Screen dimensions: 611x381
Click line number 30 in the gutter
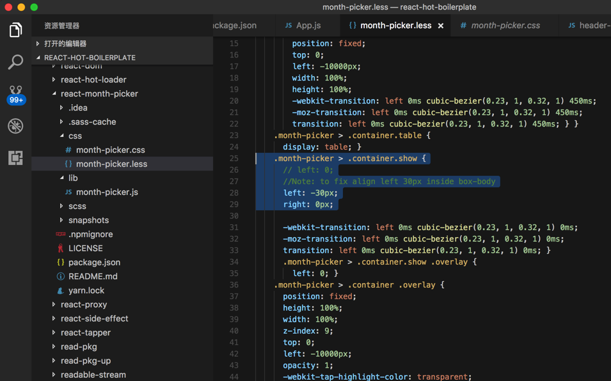(234, 216)
